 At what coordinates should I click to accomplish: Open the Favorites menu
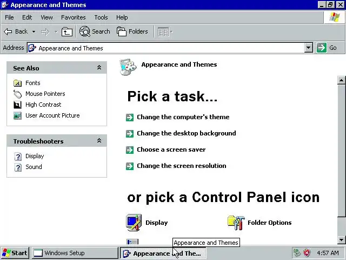click(74, 17)
